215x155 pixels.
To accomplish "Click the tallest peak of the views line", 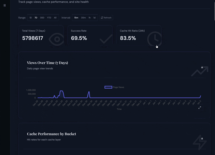I will pos(62,91).
